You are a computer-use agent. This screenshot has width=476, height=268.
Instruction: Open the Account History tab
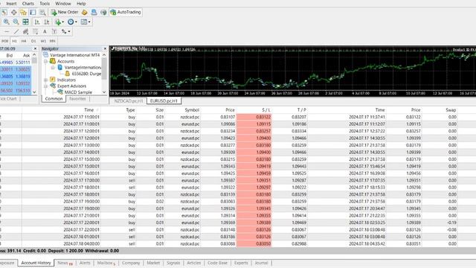pyautogui.click(x=36, y=263)
